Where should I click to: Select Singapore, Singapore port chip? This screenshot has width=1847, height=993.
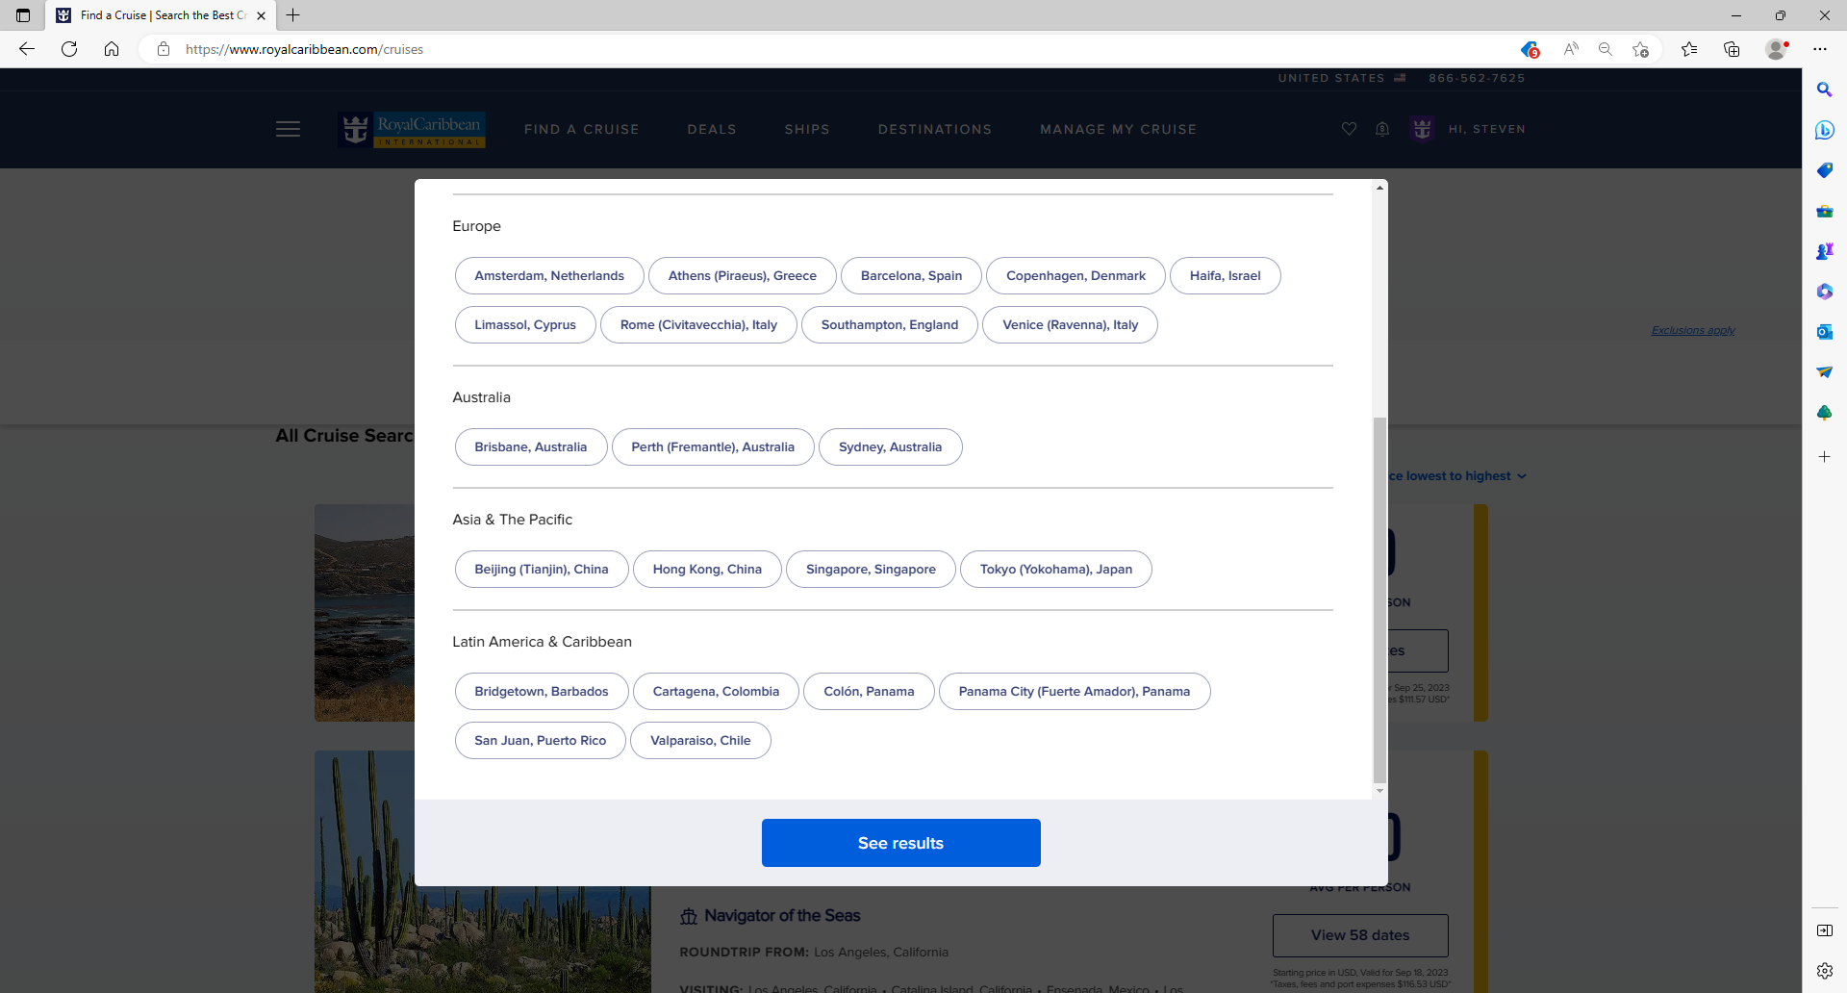tap(871, 569)
